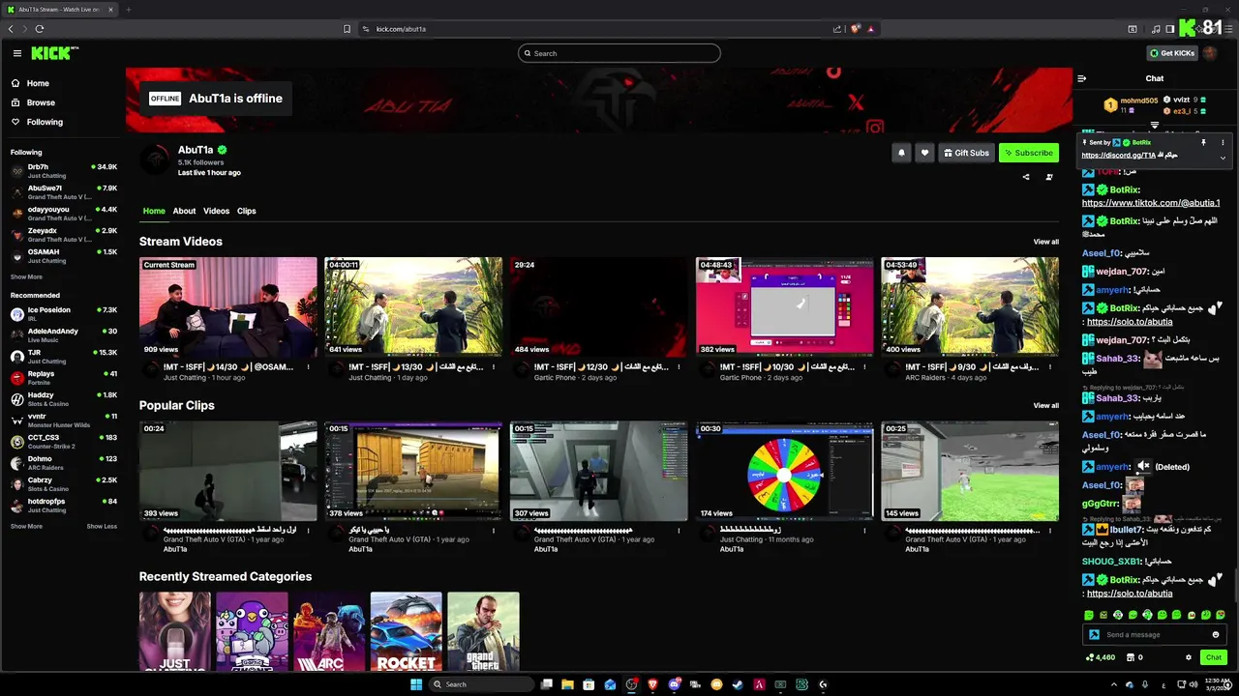
Task: Open Ice Poseidon in Recommended
Action: [x=64, y=313]
